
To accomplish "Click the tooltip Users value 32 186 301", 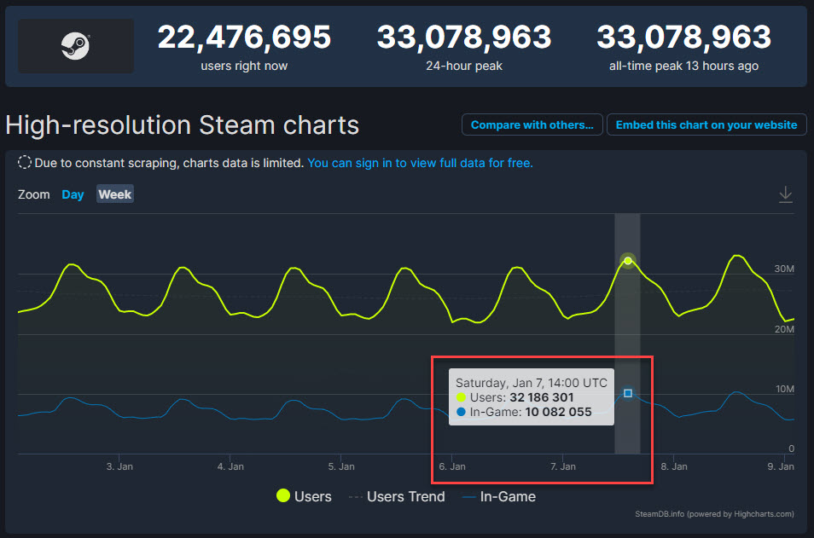I will coord(542,397).
